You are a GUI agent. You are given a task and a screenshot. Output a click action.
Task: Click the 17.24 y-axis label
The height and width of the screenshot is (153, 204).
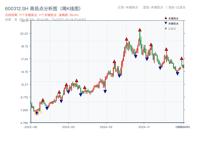pos(24,59)
